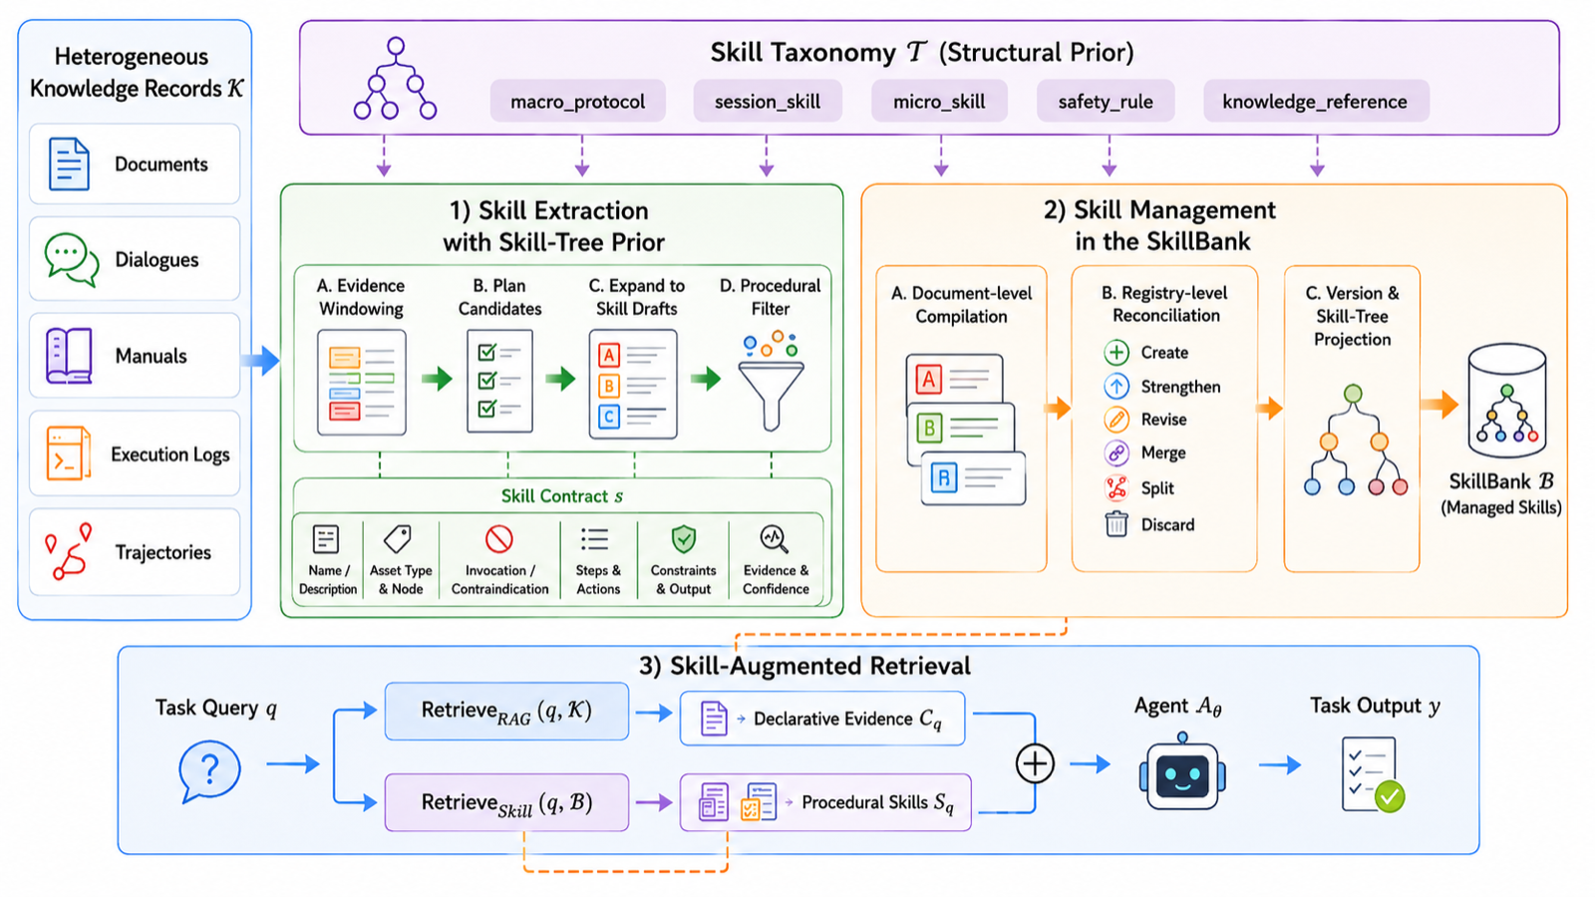Click the Dialogues speech bubbles icon

tap(72, 260)
